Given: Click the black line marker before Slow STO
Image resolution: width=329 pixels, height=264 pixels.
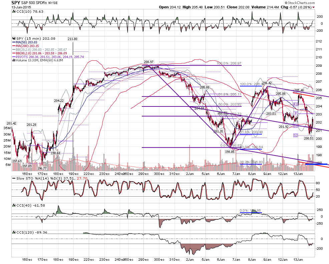Looking at the screenshot, I should (14, 179).
